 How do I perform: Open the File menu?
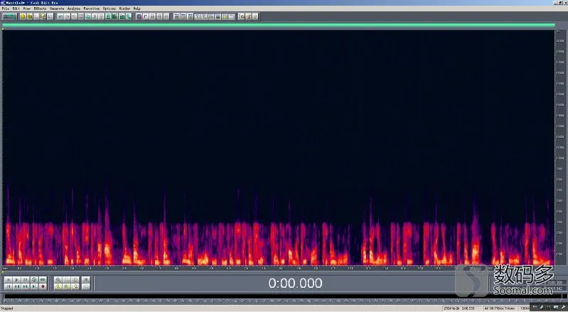click(x=5, y=9)
